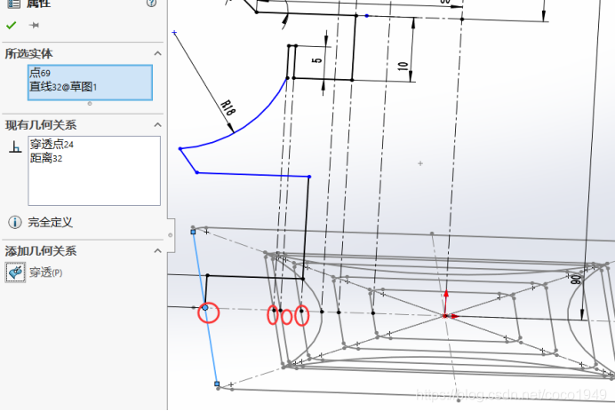Click the selected blue point on centerline
The width and height of the screenshot is (615, 411).
[205, 308]
